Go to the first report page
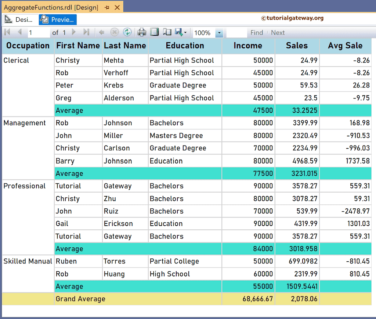Screen dimensions: 376x319 (6, 32)
